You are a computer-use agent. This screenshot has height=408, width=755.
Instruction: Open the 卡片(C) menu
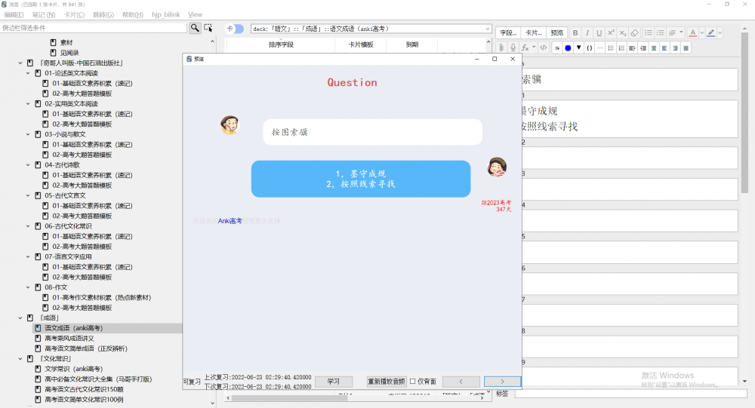point(74,14)
